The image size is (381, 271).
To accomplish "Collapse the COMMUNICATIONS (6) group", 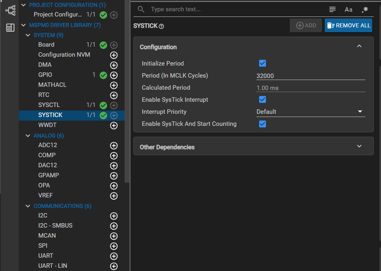I will [28, 206].
